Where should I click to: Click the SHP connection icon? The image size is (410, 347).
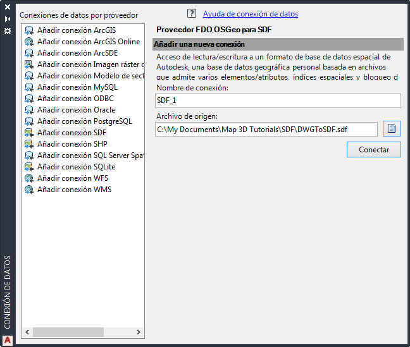click(29, 144)
